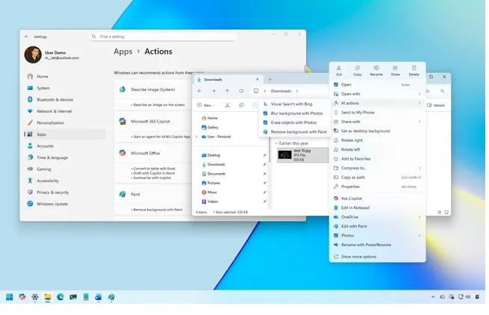Click File Explorer up arrow

pyautogui.click(x=228, y=91)
